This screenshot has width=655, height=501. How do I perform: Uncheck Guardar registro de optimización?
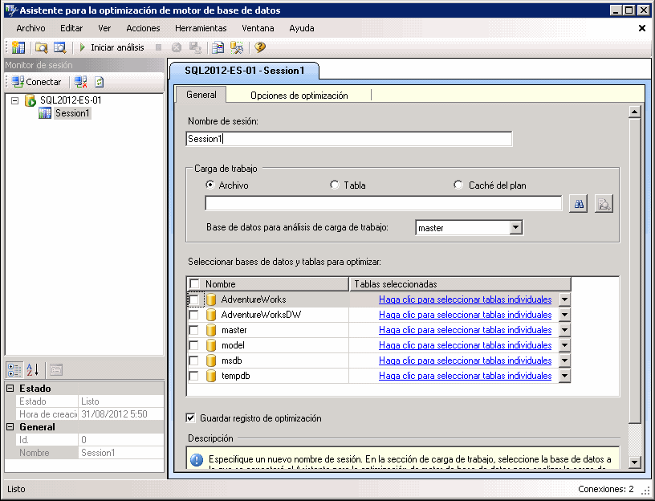coord(191,417)
